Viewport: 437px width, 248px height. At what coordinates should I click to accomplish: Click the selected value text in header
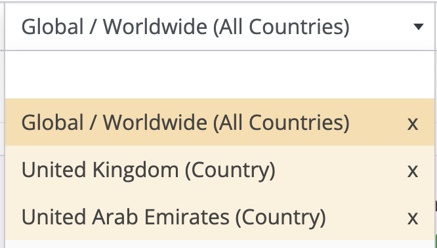click(185, 27)
